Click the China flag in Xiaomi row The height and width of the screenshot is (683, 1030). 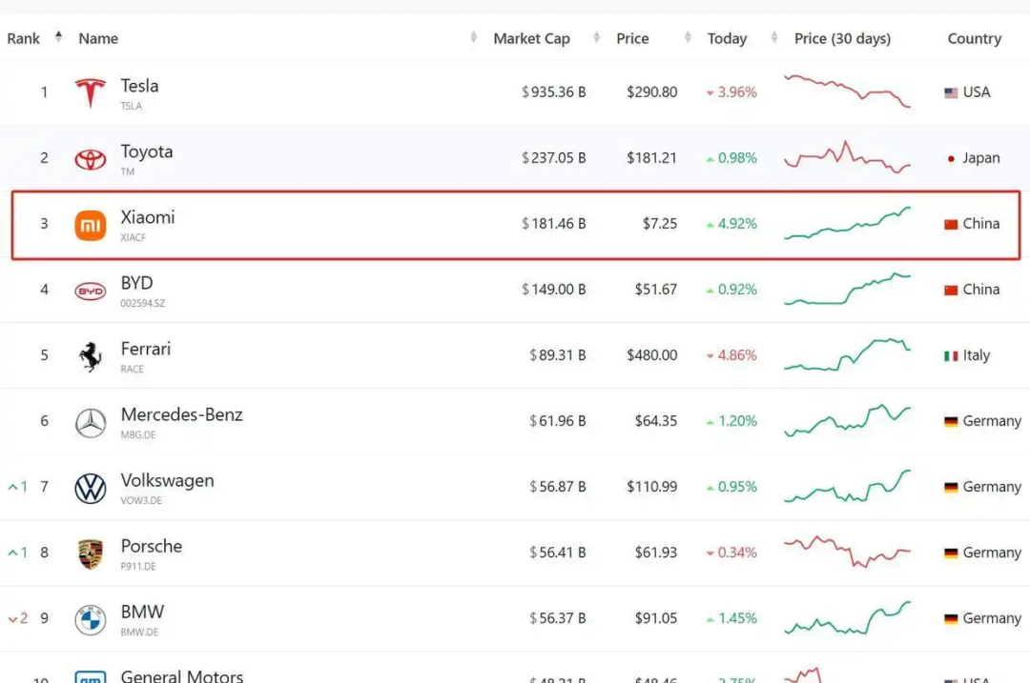[x=951, y=225]
